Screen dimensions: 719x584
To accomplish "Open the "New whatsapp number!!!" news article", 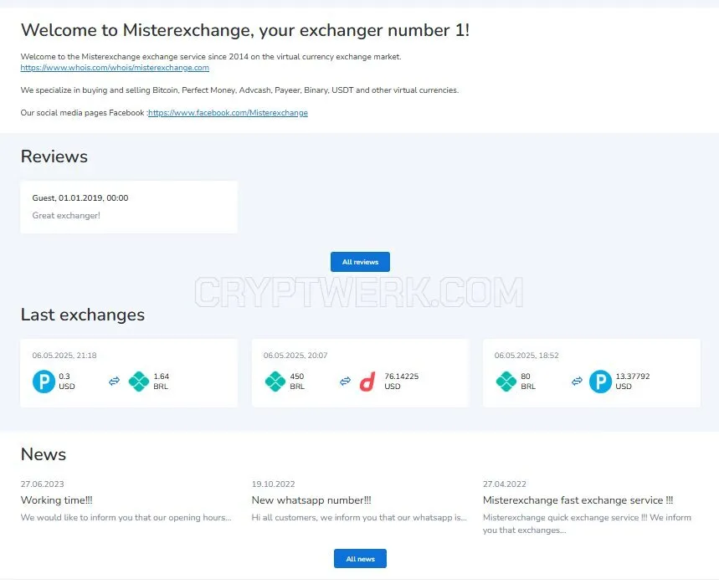I will click(311, 500).
